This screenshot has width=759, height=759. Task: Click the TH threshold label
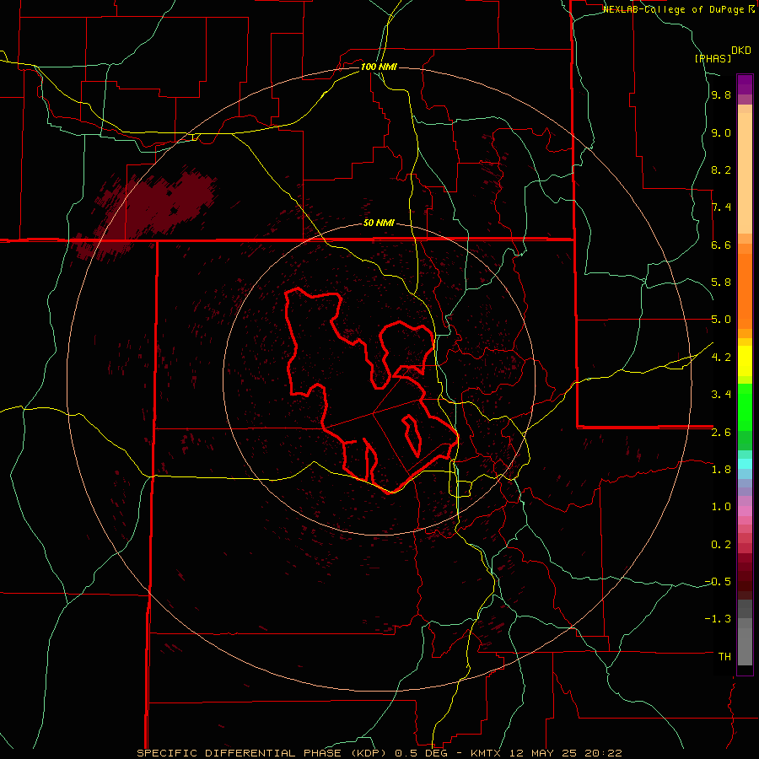[x=724, y=656]
